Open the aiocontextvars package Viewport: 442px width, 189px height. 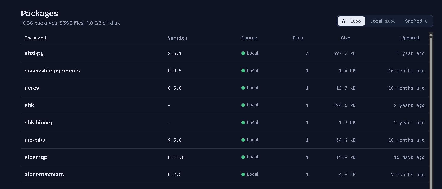click(x=44, y=174)
